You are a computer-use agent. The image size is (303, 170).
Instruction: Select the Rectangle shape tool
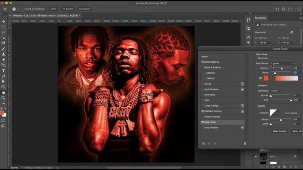(3, 87)
